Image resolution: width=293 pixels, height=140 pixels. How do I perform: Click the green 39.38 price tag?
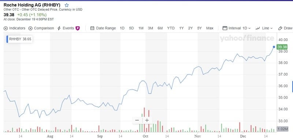point(282,47)
